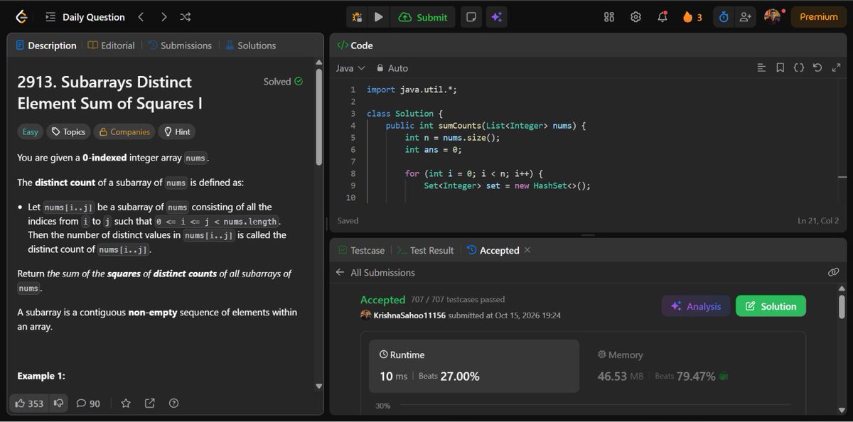Click the streak flame counter showing 3

coord(692,17)
